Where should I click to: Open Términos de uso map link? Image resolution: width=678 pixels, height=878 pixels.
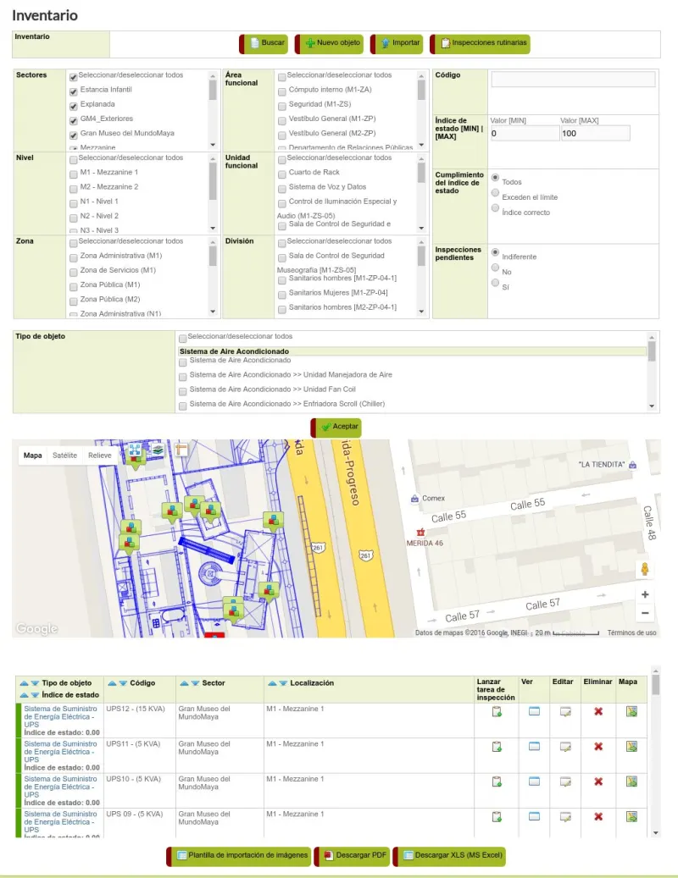click(x=631, y=632)
